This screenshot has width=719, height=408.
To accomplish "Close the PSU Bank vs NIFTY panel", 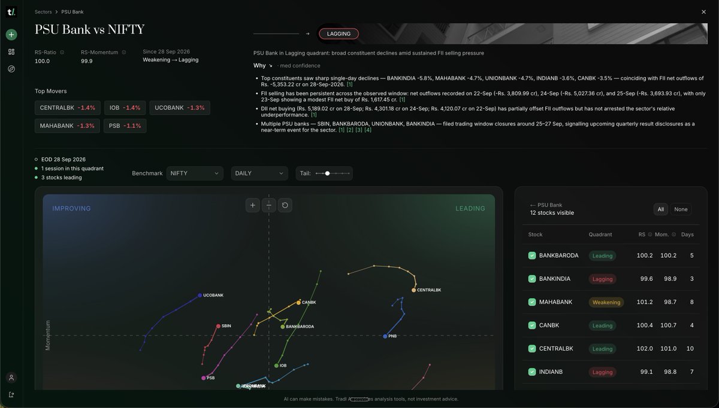I will point(703,12).
